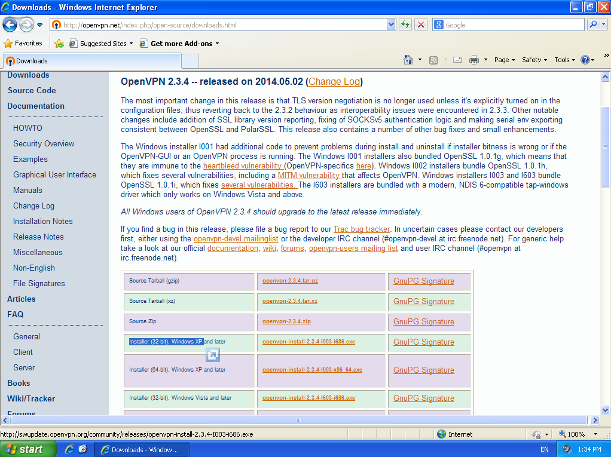611x457 pixels.
Task: Click the zoom magnifier status bar icon
Action: (x=563, y=434)
